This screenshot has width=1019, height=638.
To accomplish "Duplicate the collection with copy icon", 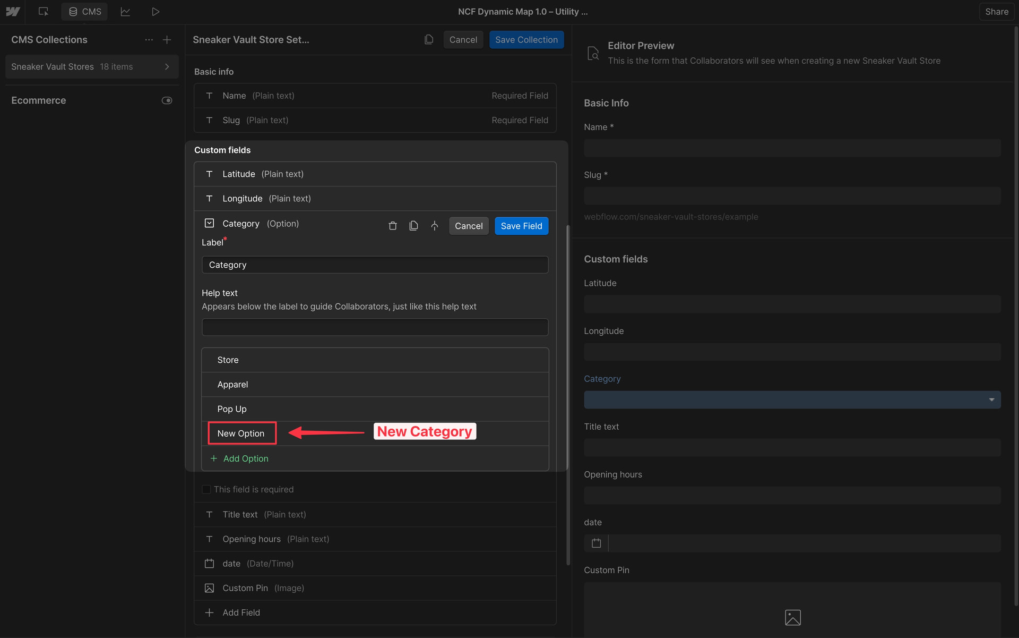I will tap(429, 40).
